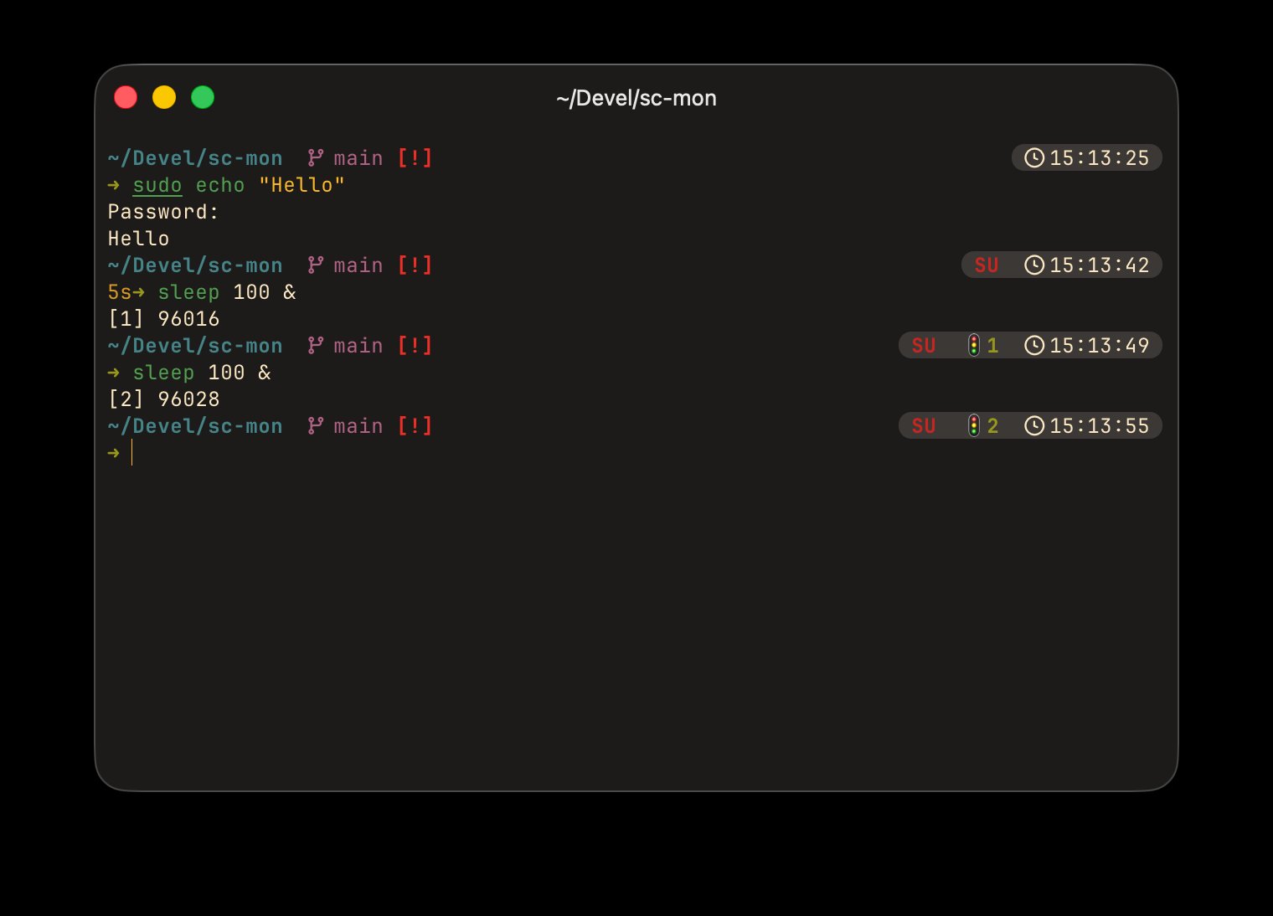Viewport: 1273px width, 916px height.
Task: Click the clock icon beside 15:13:55
Action: pos(1034,426)
